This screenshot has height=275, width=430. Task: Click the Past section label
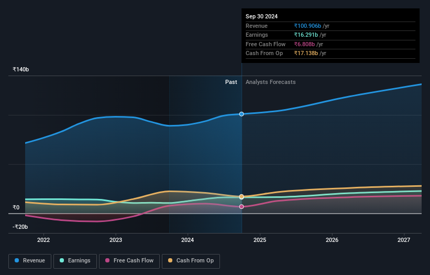[x=231, y=82]
